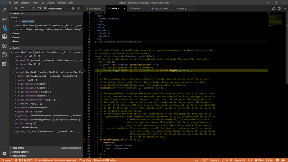288x162 pixels.
Task: Close the index.ts tab
Action: [125, 8]
